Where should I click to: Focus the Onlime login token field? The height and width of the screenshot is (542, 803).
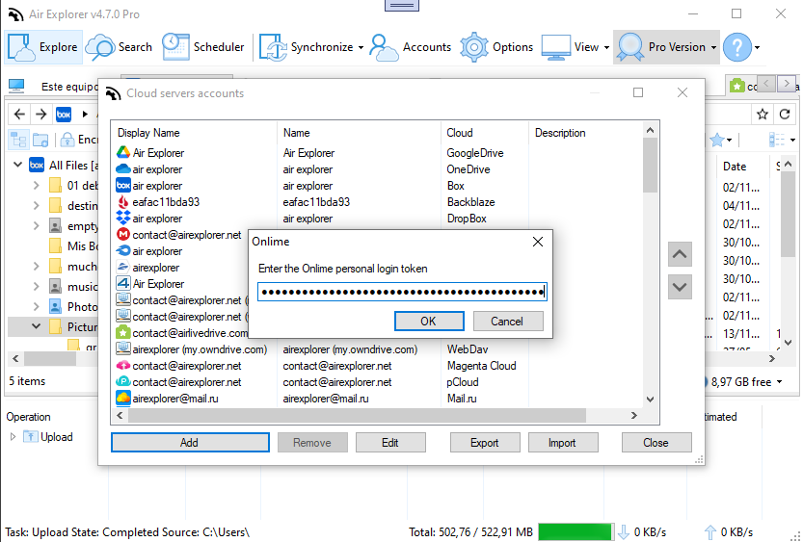point(402,292)
